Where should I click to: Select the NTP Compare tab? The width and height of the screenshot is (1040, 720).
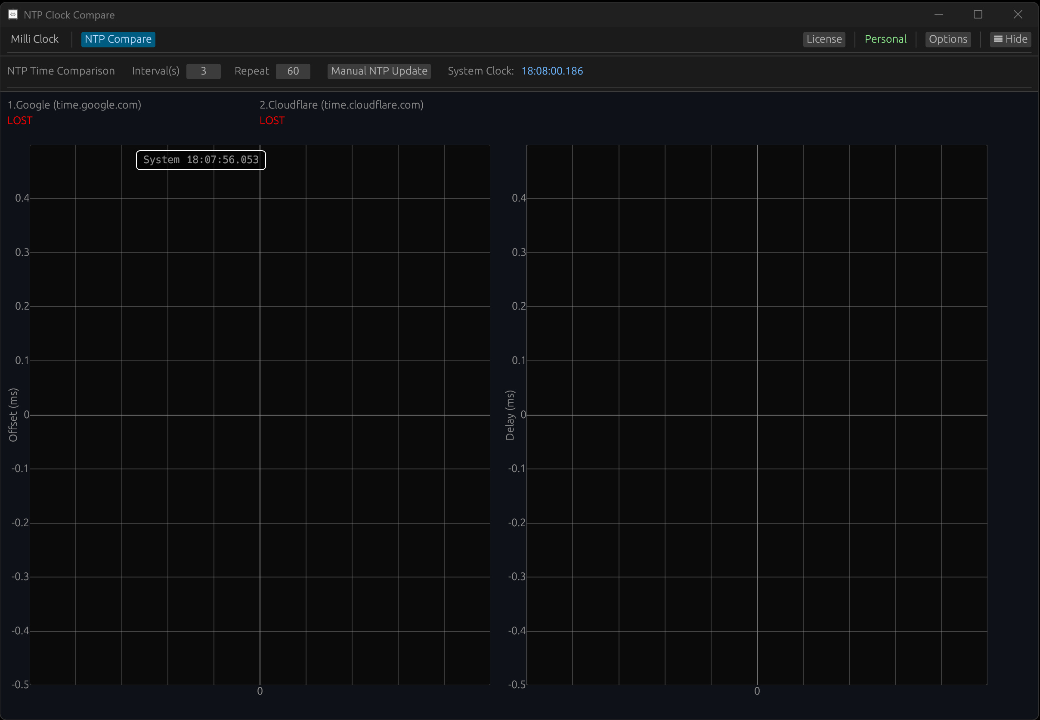click(118, 39)
